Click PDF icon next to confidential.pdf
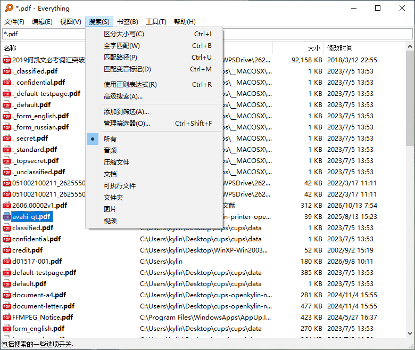 tap(6, 239)
